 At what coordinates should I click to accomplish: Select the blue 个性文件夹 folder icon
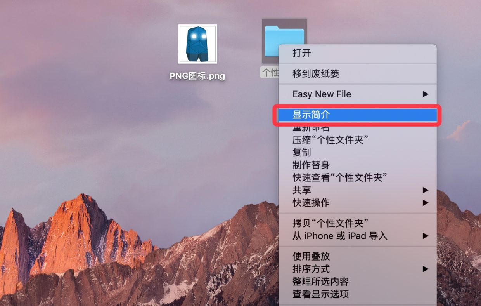pos(284,40)
